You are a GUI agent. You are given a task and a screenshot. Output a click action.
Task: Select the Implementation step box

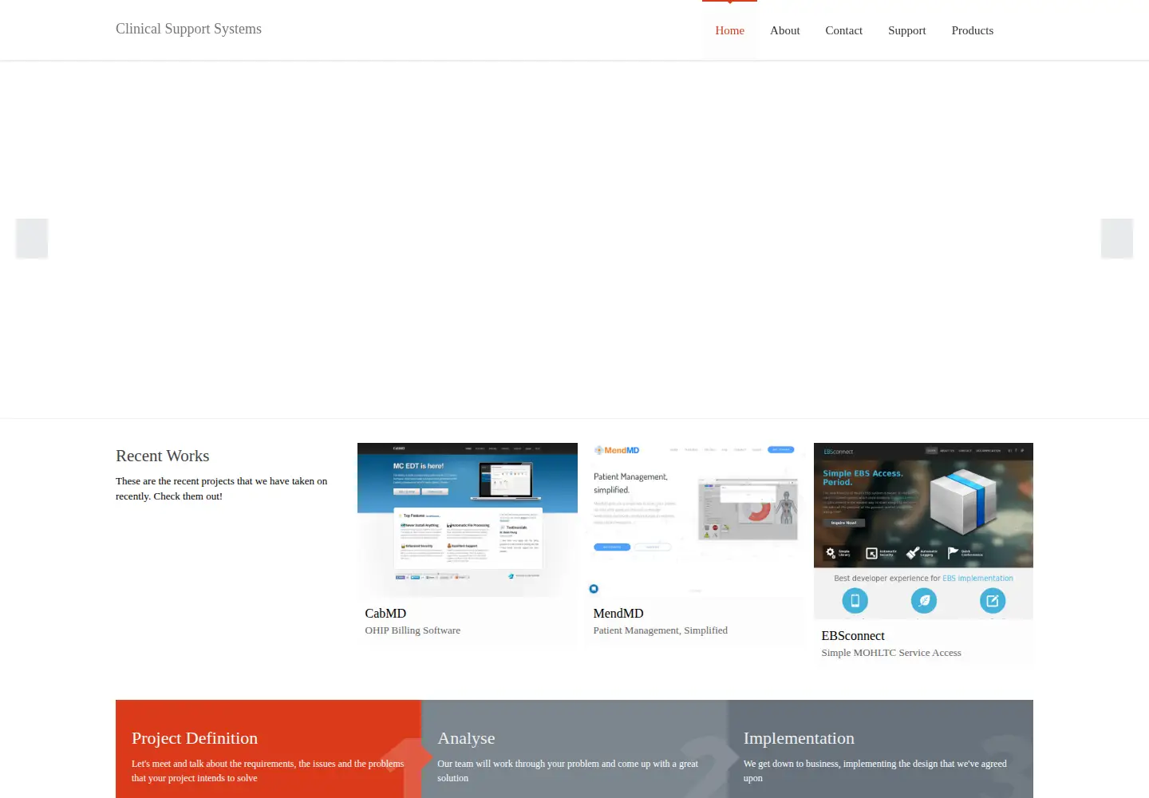880,749
